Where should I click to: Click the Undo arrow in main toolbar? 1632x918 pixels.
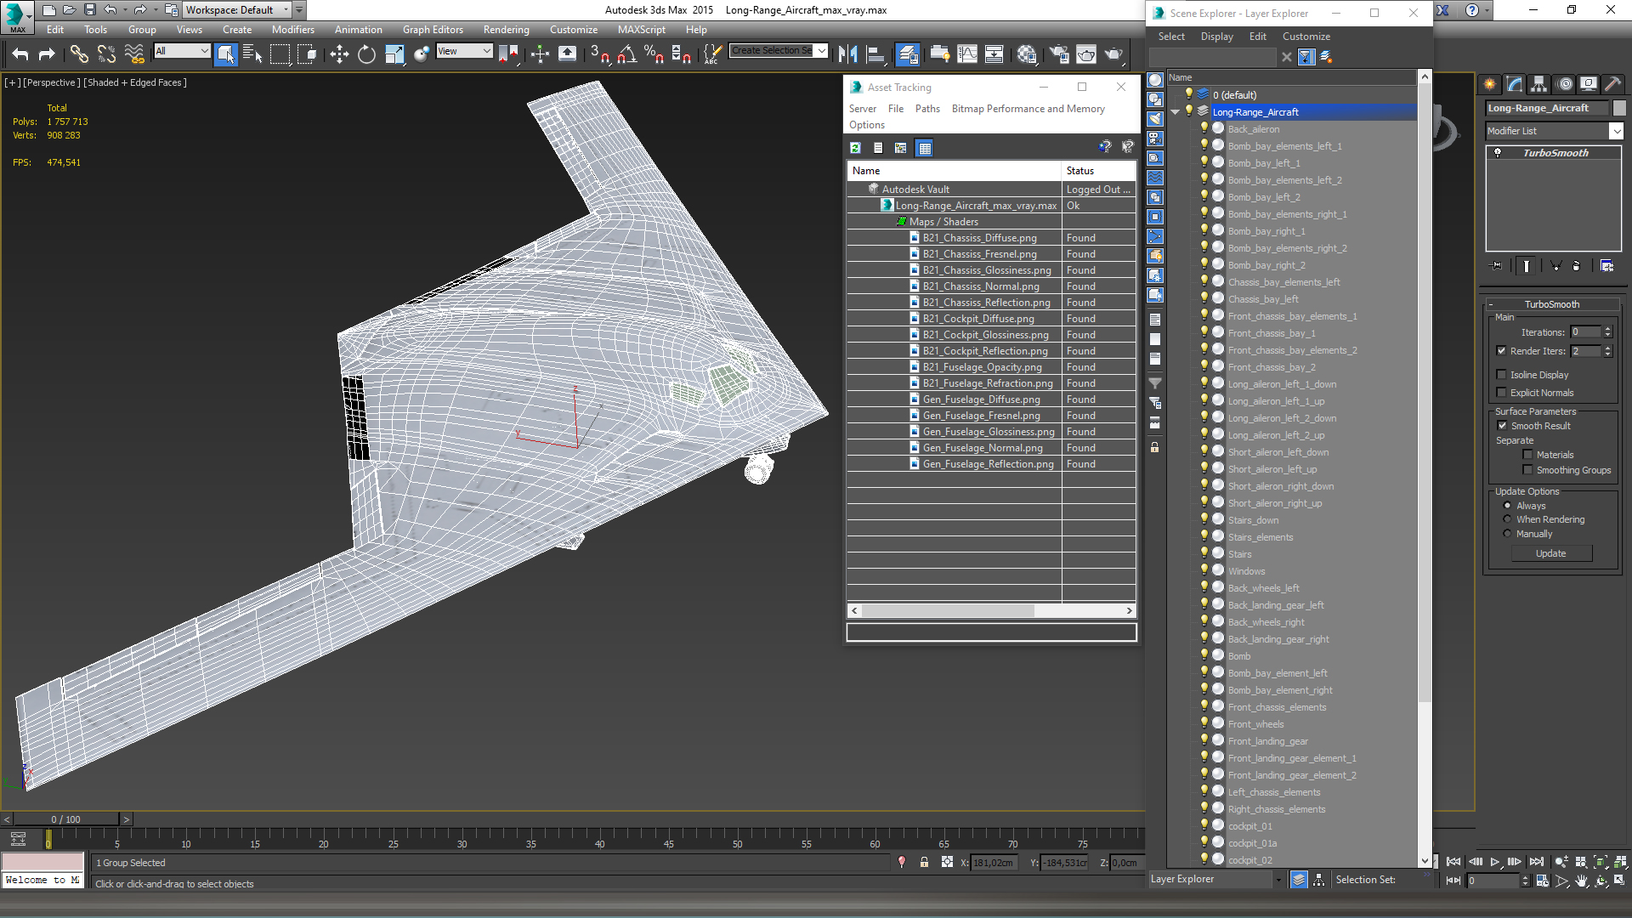20,54
